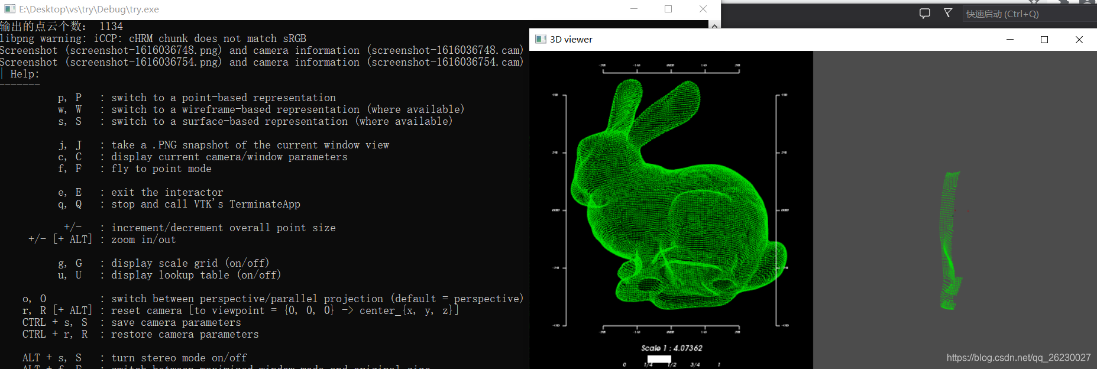Close the try.exe console window
The width and height of the screenshot is (1097, 369).
(x=703, y=9)
